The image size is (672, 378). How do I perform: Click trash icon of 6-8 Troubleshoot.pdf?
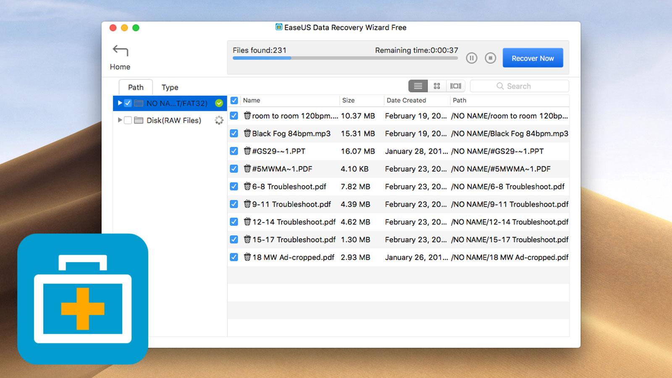coord(247,186)
